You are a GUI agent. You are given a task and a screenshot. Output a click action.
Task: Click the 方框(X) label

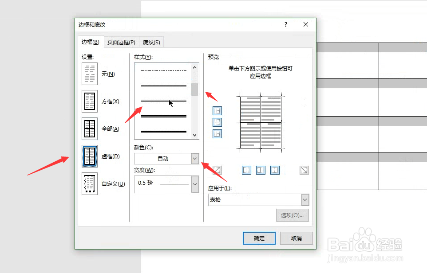(x=110, y=101)
